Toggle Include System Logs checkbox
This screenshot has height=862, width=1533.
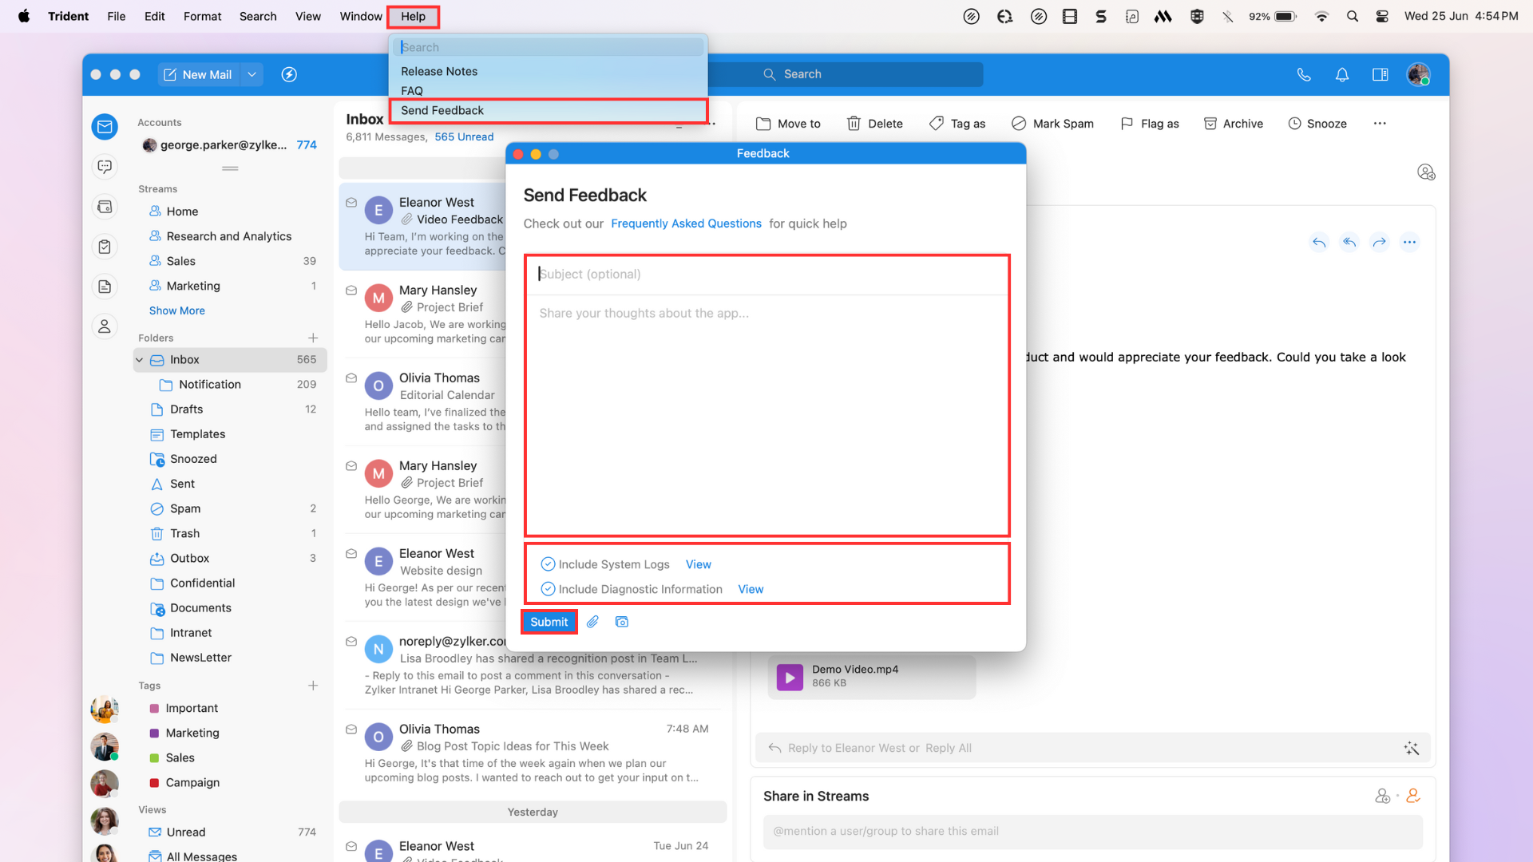pyautogui.click(x=548, y=564)
